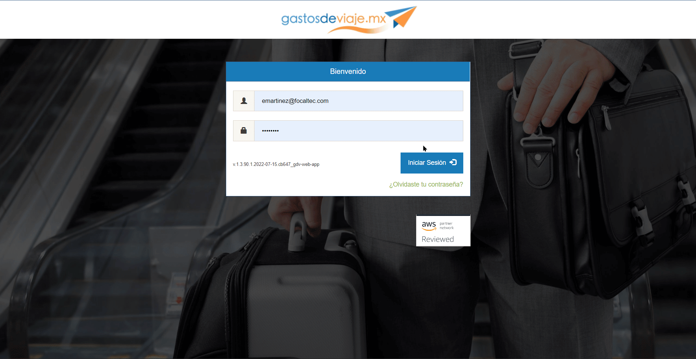Click the Iniciar Sesión button

pos(432,163)
